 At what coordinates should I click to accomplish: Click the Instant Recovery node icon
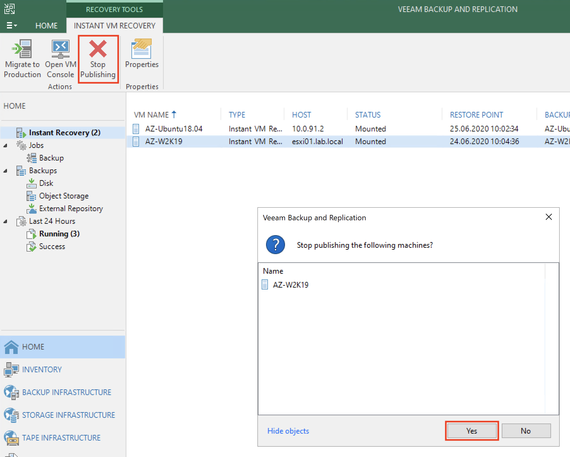pyautogui.click(x=21, y=133)
